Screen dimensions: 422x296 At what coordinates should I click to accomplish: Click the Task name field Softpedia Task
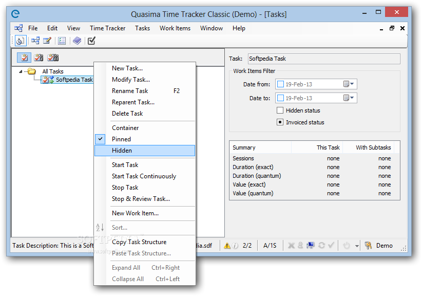pyautogui.click(x=324, y=59)
